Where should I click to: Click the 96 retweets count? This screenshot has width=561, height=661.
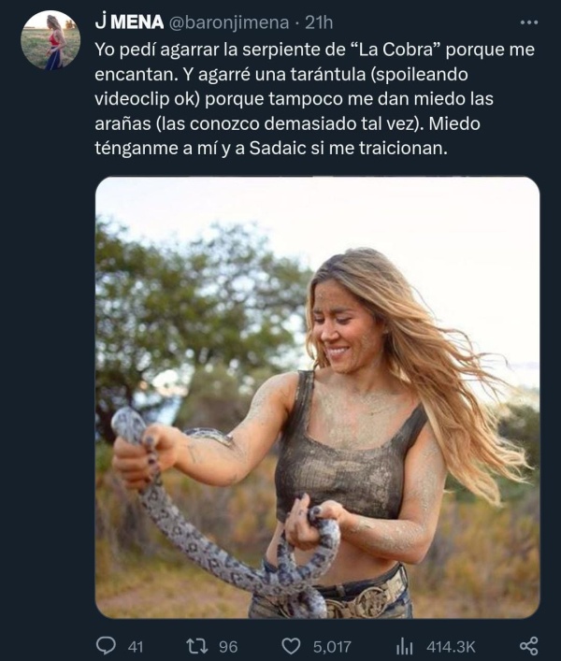[x=228, y=646]
